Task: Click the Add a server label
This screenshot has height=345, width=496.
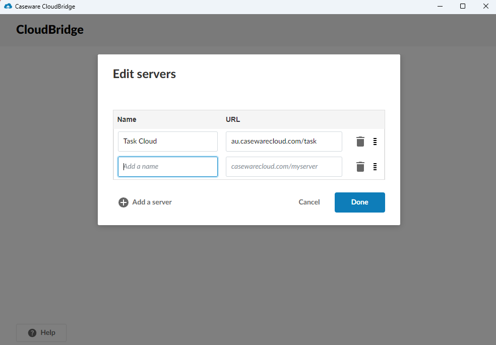Action: click(152, 202)
